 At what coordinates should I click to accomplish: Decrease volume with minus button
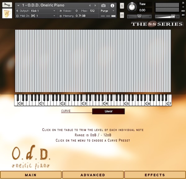click(157, 16)
